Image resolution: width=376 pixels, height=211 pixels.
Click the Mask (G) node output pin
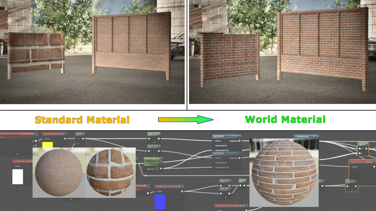click(229, 193)
